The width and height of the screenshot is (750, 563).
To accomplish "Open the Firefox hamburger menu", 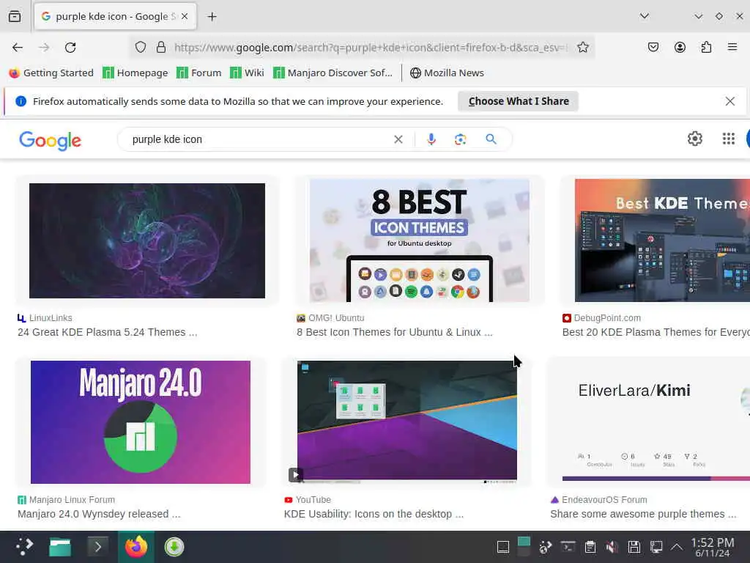I will tap(732, 47).
